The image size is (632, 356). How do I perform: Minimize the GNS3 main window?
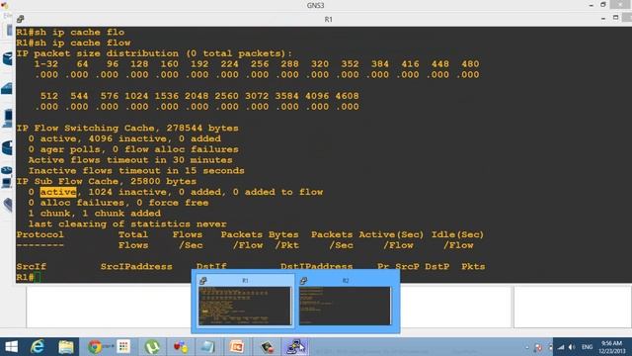pyautogui.click(x=592, y=5)
